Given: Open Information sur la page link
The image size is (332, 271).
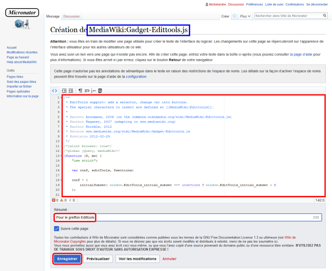Looking at the screenshot, I should [22, 96].
